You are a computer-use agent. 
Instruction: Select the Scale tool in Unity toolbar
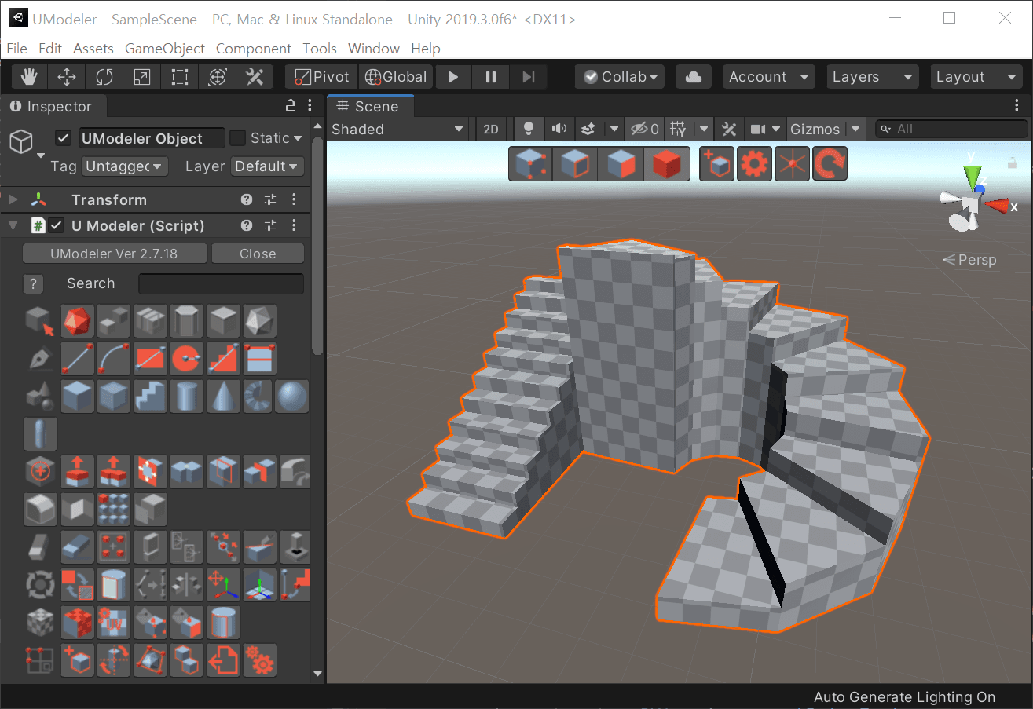tap(142, 77)
